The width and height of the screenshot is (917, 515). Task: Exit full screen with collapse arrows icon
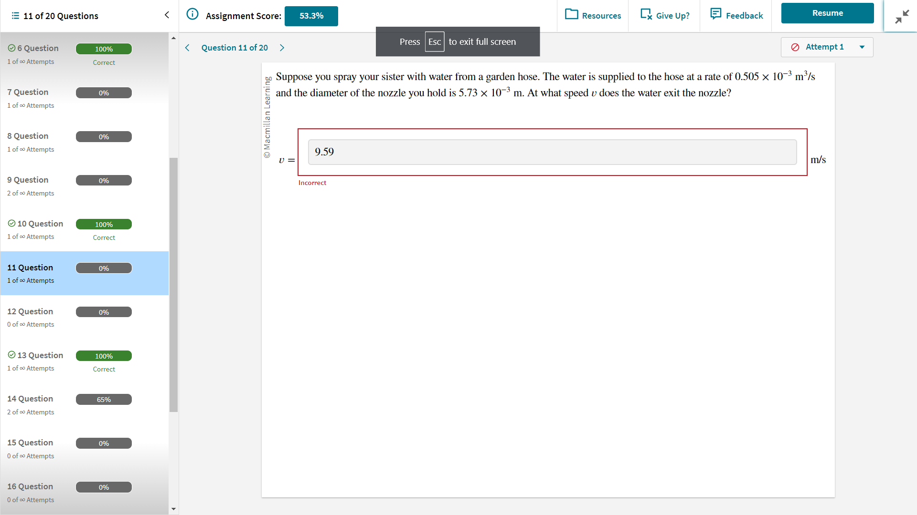901,17
